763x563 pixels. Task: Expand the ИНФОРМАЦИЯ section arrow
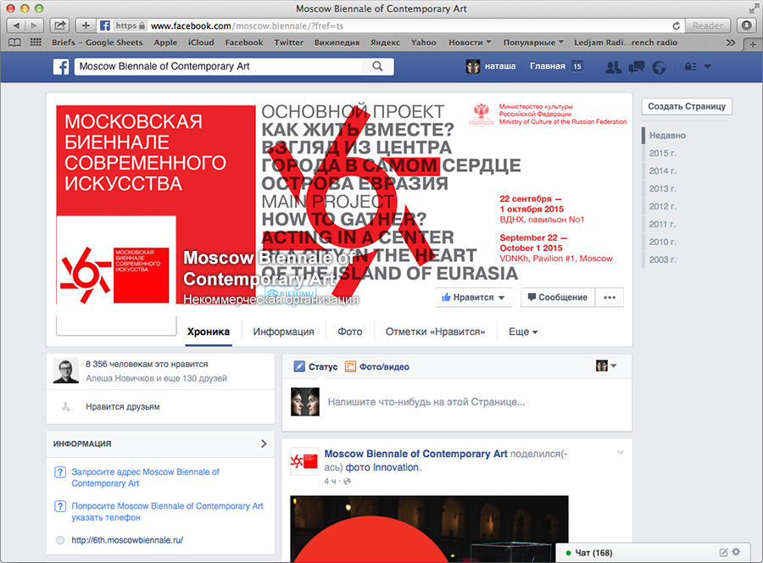(x=264, y=443)
